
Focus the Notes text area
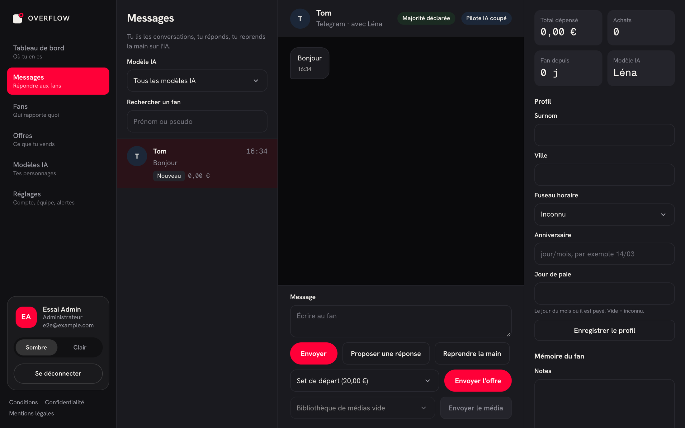604,403
